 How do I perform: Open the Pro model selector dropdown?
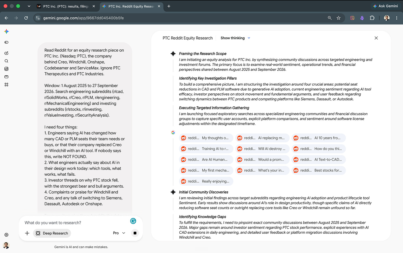119,233
